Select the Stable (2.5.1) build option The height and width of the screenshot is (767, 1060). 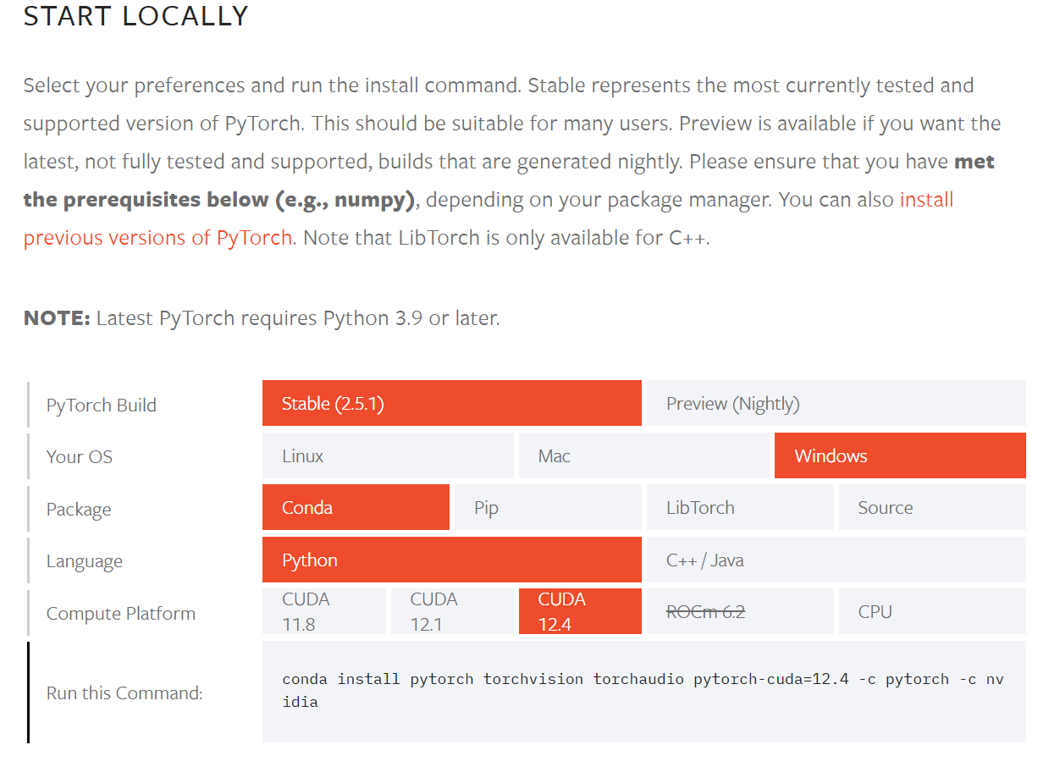451,403
